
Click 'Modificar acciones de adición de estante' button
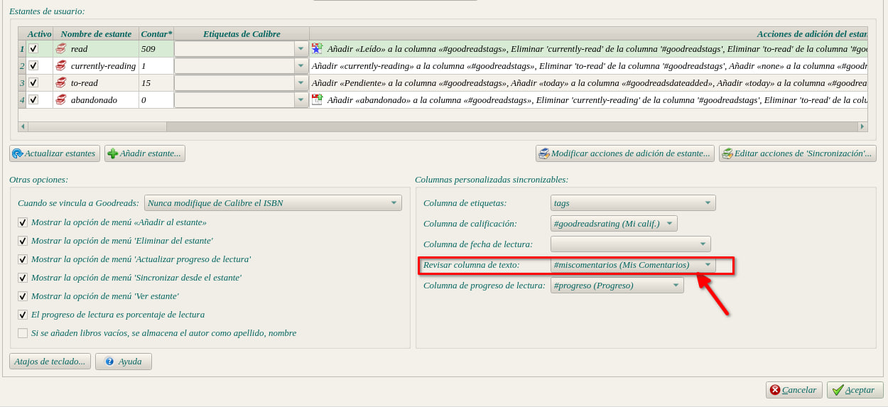click(624, 153)
